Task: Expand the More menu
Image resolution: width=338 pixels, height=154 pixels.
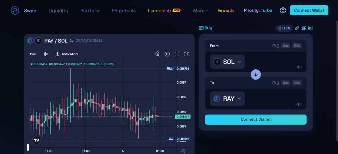Action: coord(201,10)
